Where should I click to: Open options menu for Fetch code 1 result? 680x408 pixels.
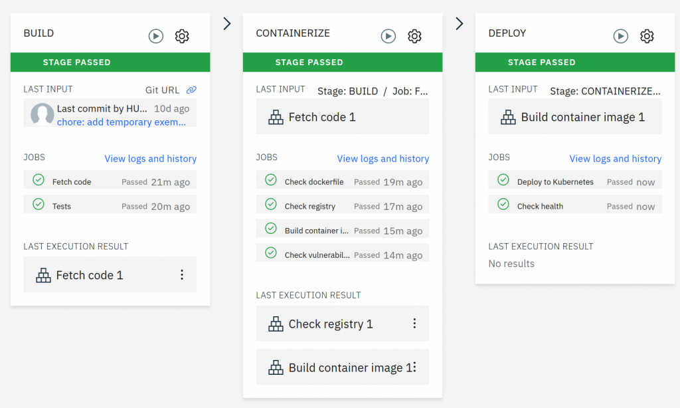click(182, 275)
